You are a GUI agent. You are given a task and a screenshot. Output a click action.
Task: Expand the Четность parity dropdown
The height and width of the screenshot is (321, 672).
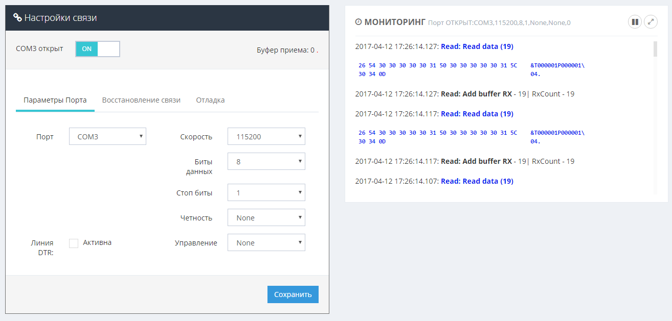[x=266, y=218]
